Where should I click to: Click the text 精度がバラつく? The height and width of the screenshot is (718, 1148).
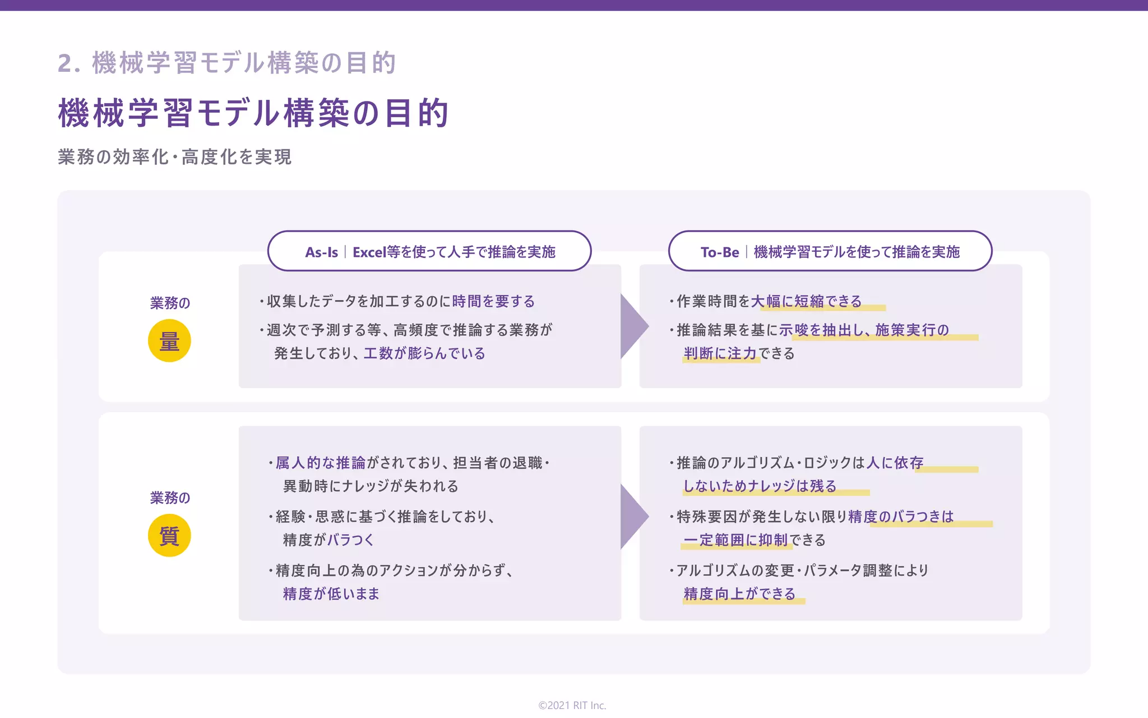coord(328,540)
